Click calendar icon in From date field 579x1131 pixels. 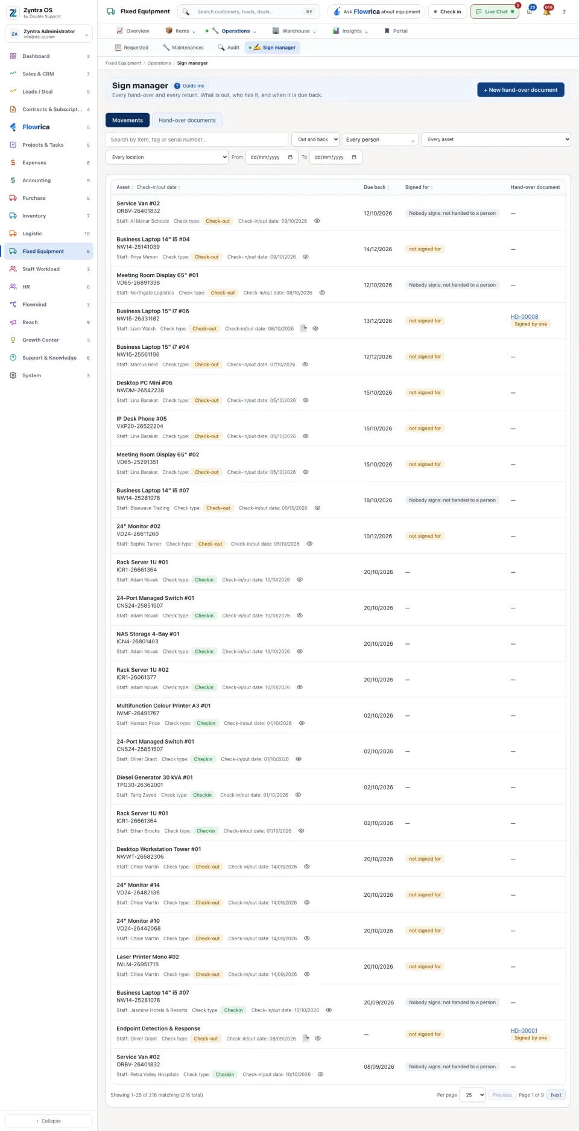[x=290, y=158]
